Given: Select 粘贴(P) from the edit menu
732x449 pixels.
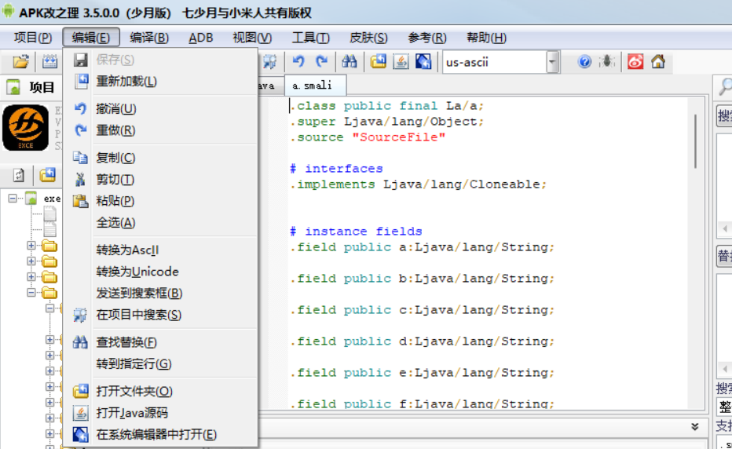Looking at the screenshot, I should [160, 201].
